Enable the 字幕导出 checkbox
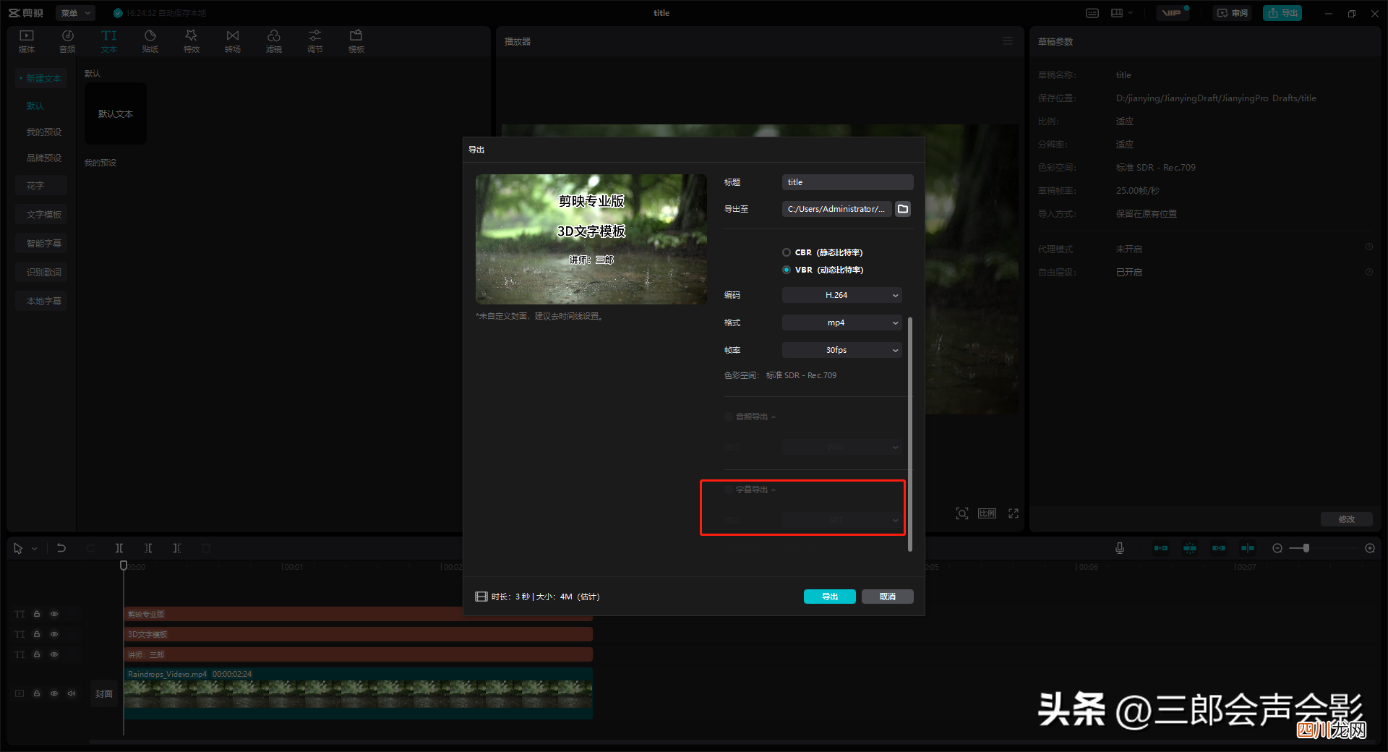The image size is (1388, 752). [x=729, y=490]
